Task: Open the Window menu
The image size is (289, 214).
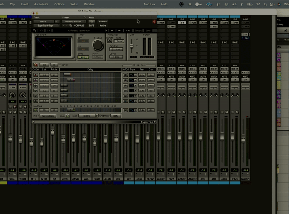Action: coord(89,4)
